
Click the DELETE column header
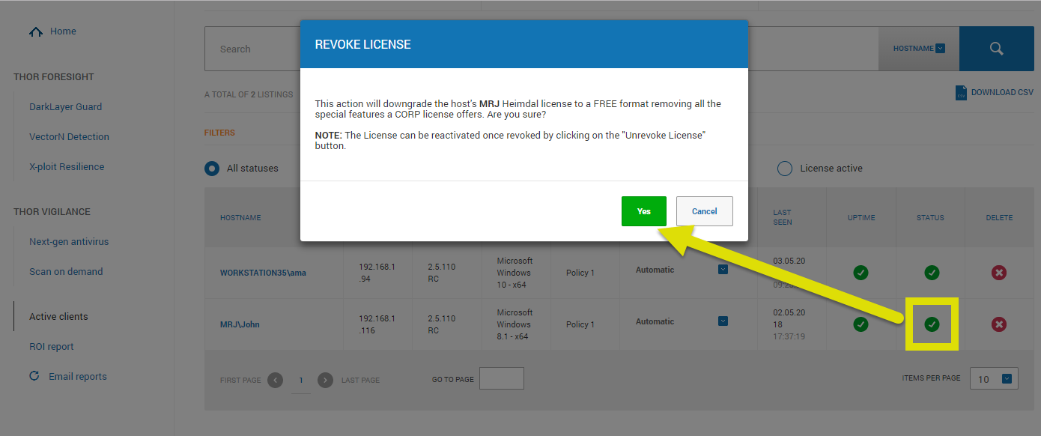pos(999,218)
